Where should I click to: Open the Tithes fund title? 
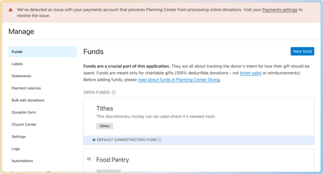tap(105, 108)
